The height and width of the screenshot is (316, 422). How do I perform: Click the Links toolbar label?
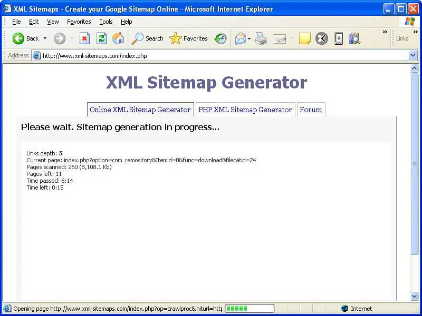[x=402, y=38]
